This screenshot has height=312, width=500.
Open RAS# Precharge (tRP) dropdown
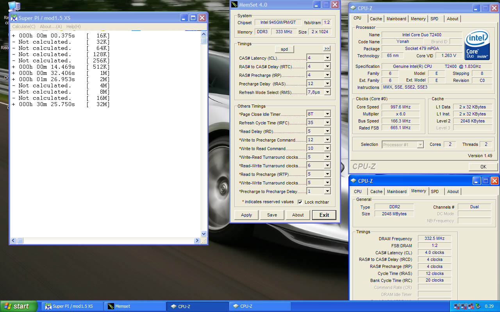(x=327, y=75)
